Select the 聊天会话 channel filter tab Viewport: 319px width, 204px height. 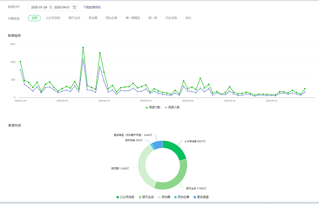pos(74,18)
